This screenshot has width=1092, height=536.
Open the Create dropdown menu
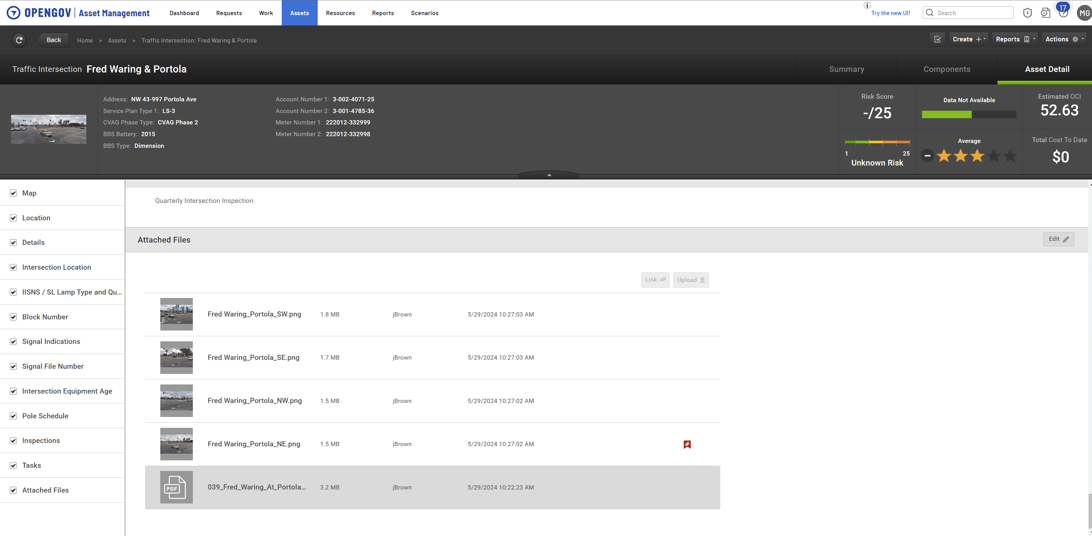tap(969, 39)
